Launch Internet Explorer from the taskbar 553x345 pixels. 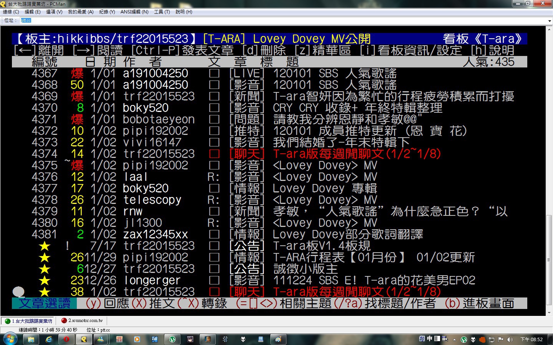pyautogui.click(x=49, y=339)
